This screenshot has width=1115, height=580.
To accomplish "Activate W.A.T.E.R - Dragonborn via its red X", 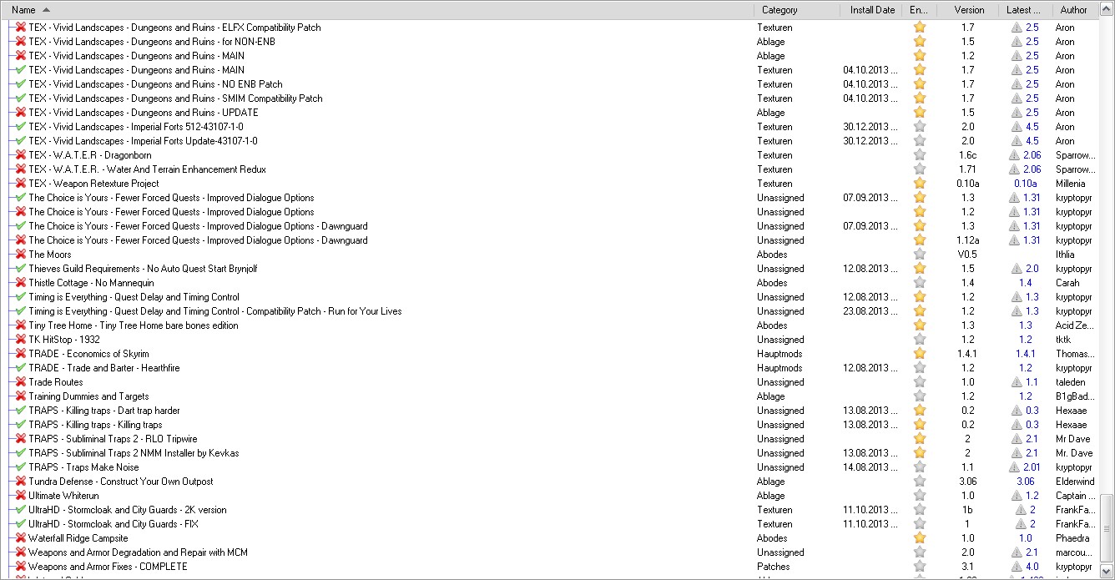I will click(x=21, y=155).
